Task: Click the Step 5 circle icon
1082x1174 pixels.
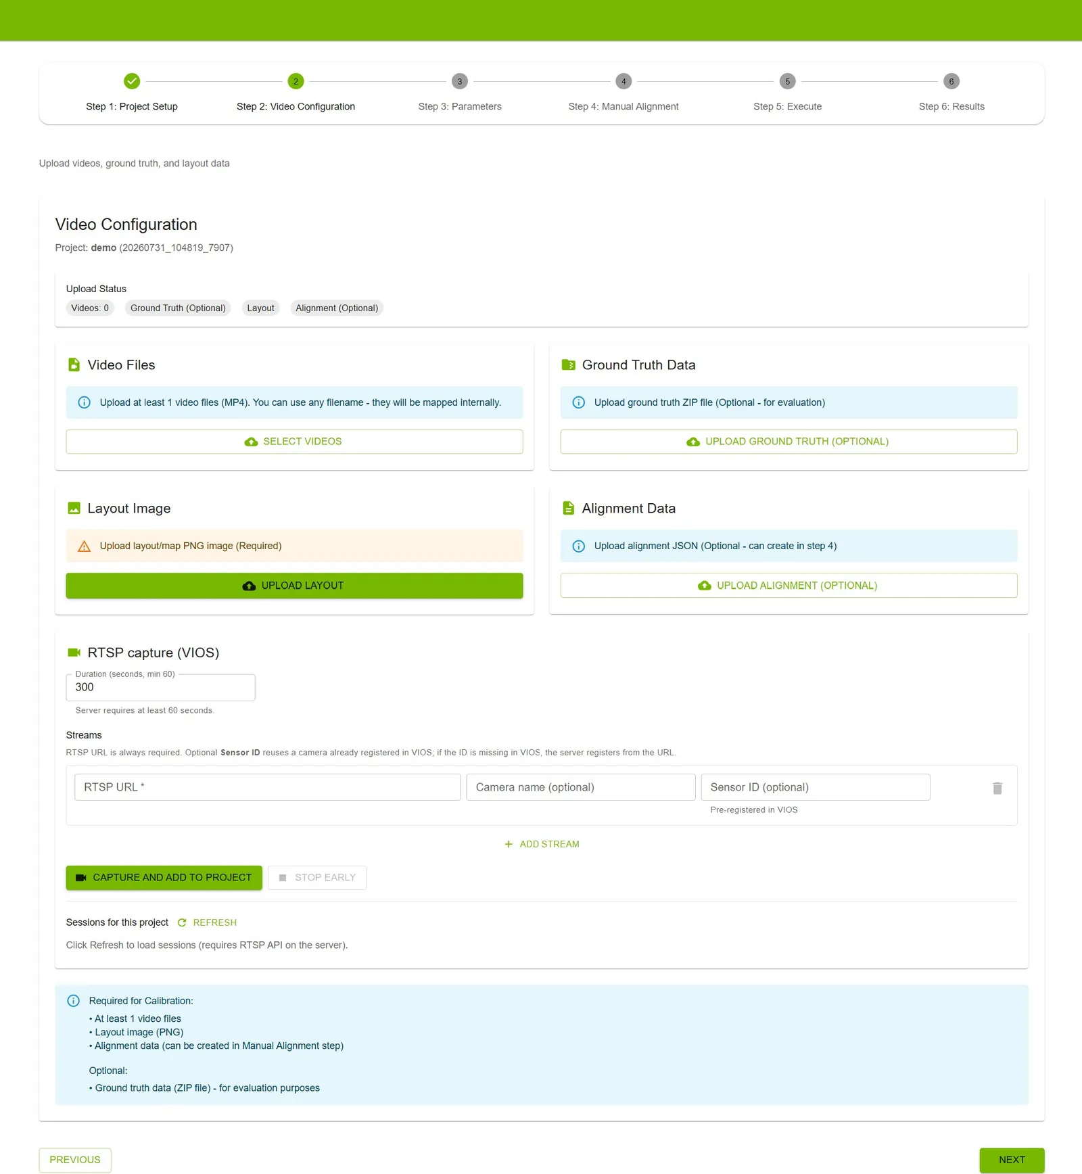Action: click(787, 81)
